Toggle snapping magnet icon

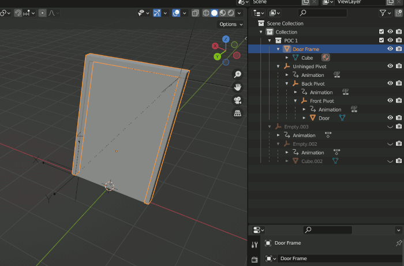coord(18,13)
